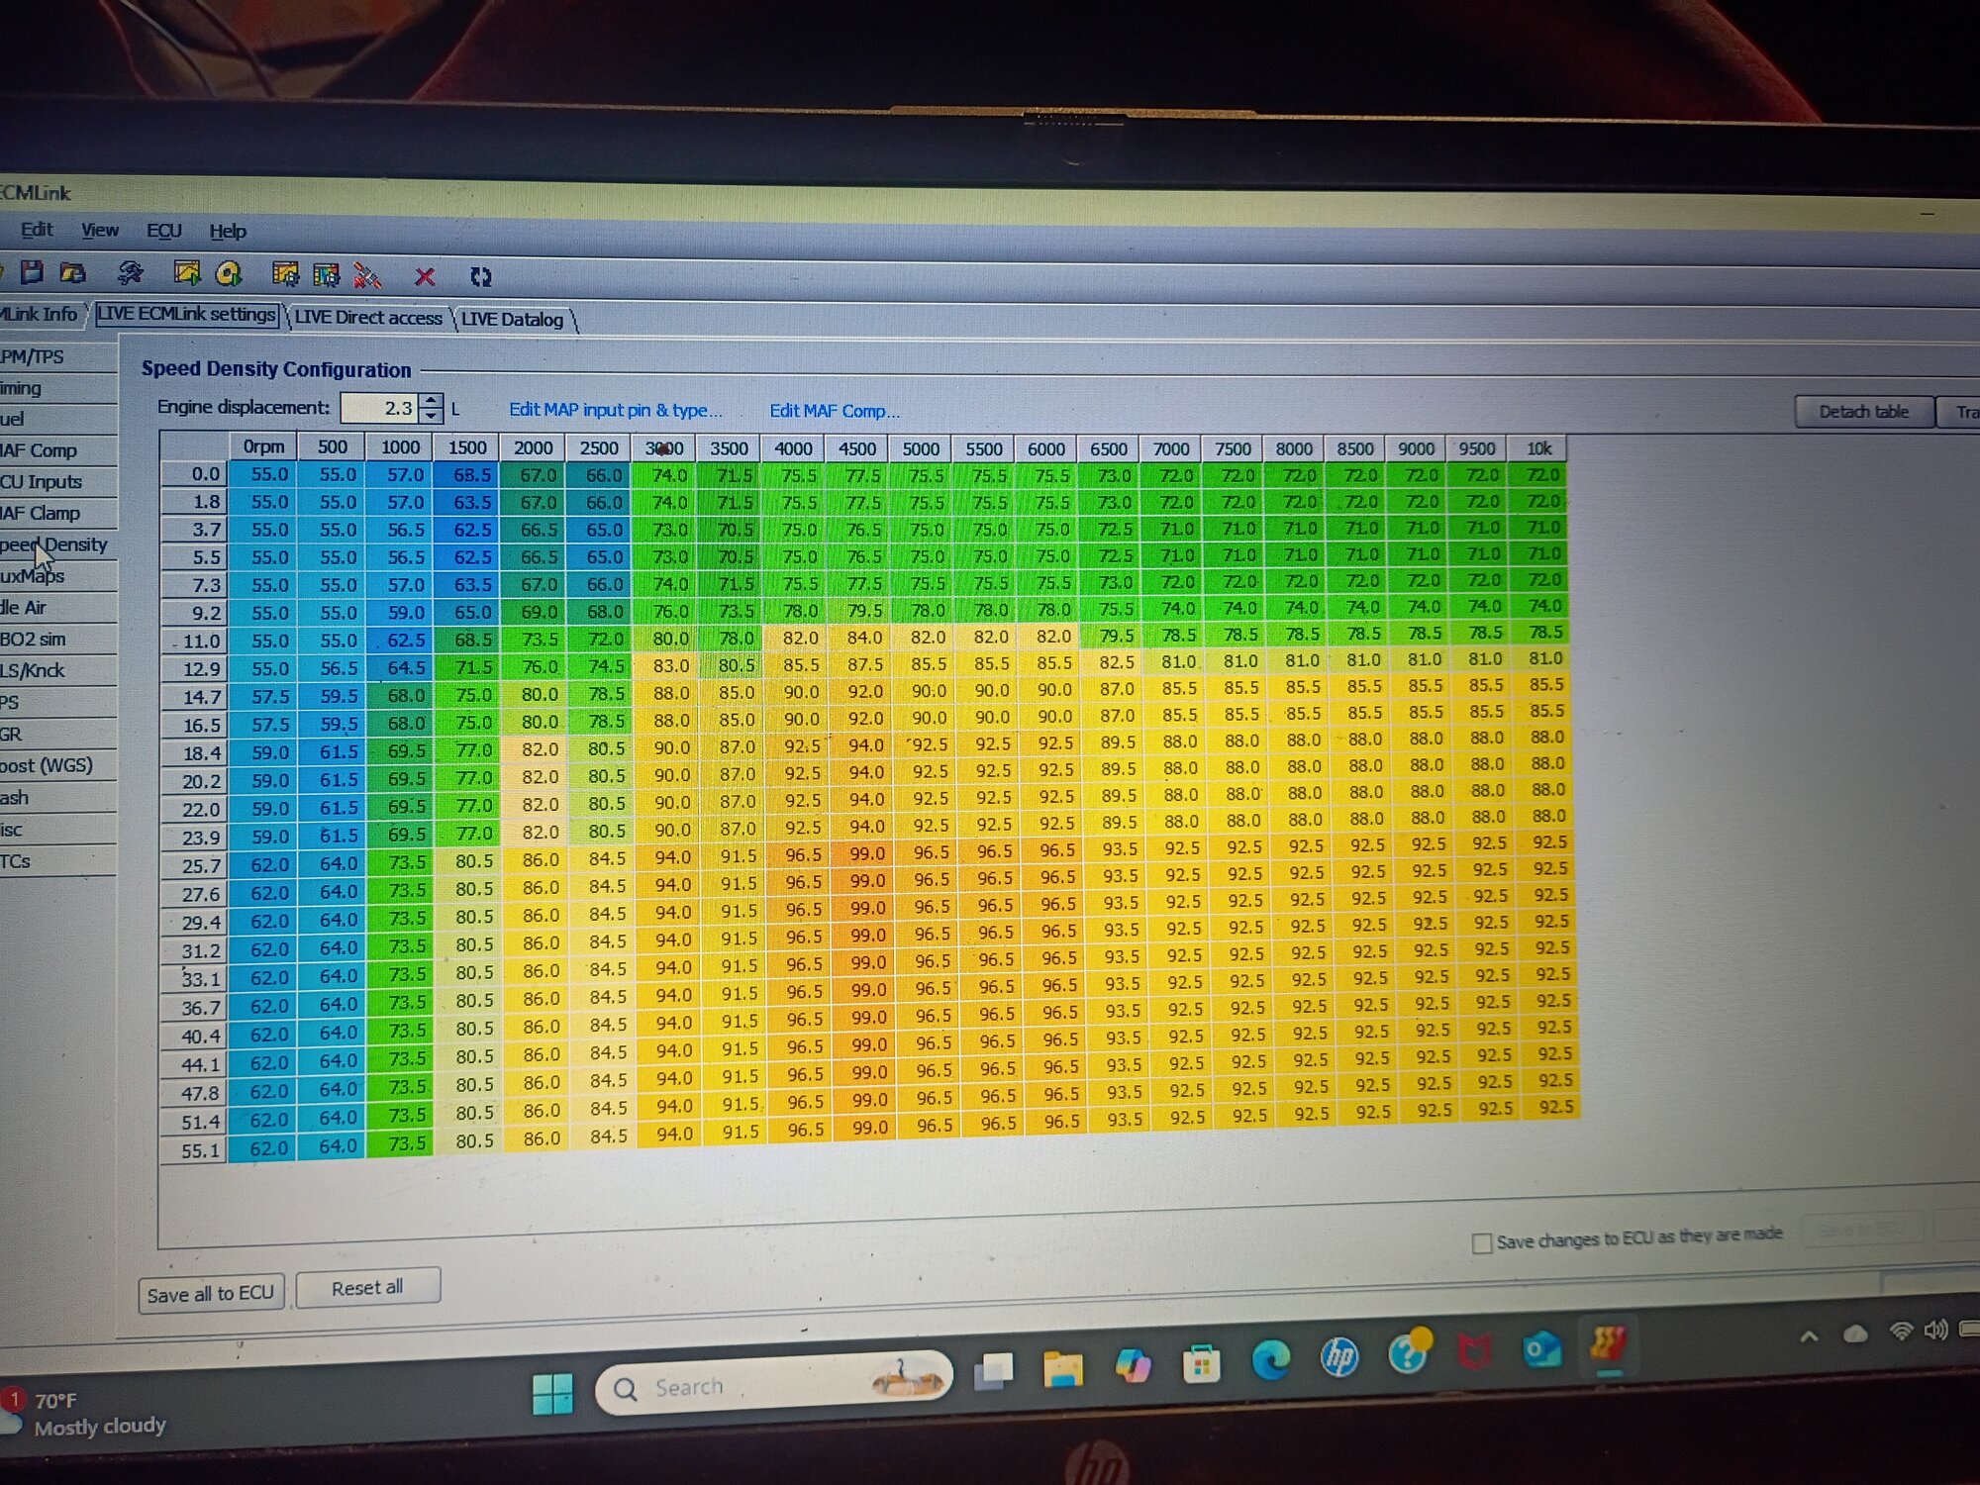Open the question mark help app icon
The image size is (1980, 1485).
(x=1408, y=1352)
